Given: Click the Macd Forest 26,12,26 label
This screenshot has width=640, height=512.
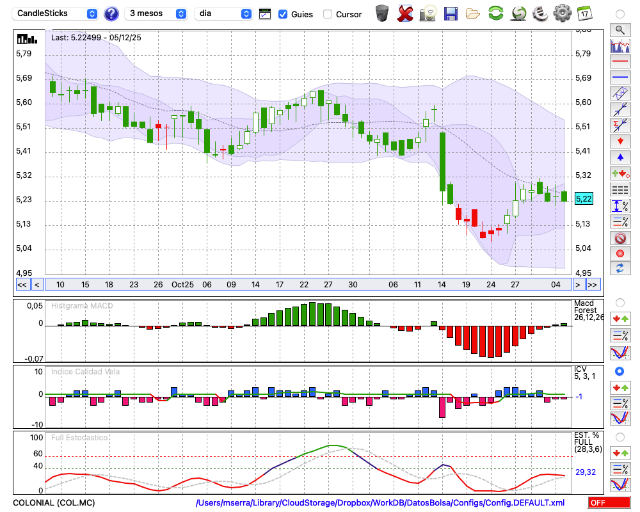Looking at the screenshot, I should pos(589,310).
